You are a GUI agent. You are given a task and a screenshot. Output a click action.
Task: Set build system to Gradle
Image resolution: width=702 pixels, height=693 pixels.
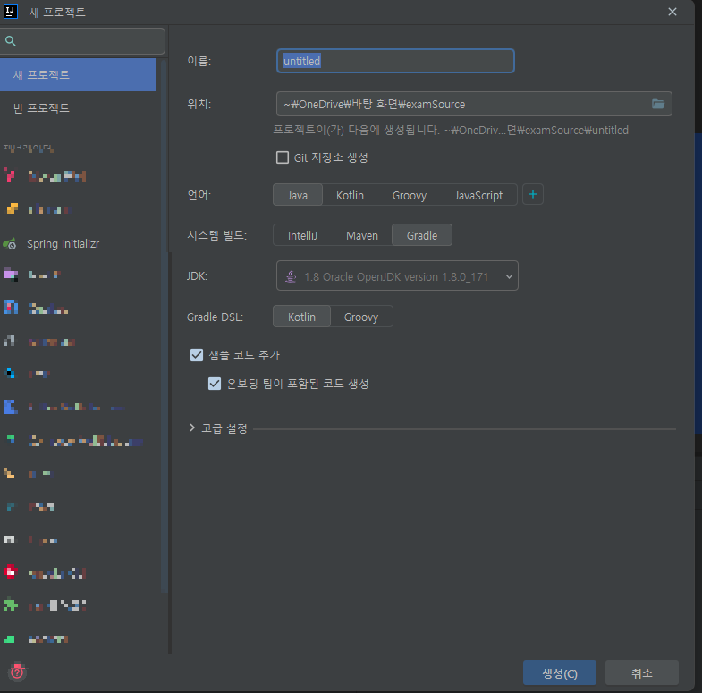pos(422,235)
